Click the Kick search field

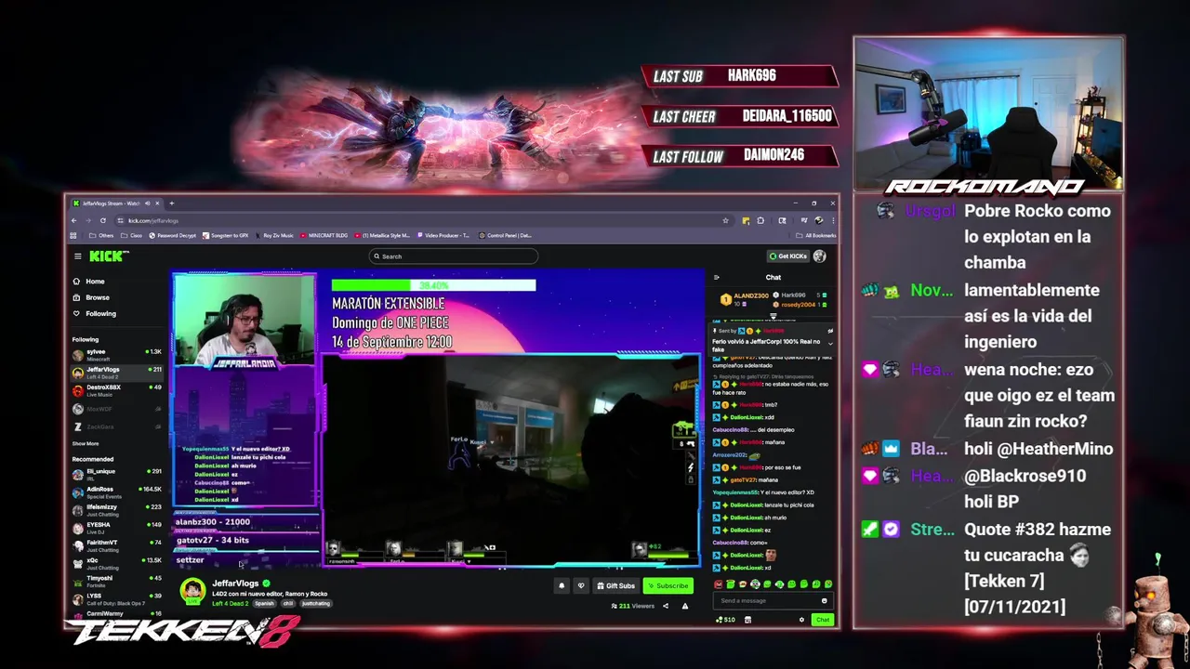pos(454,256)
